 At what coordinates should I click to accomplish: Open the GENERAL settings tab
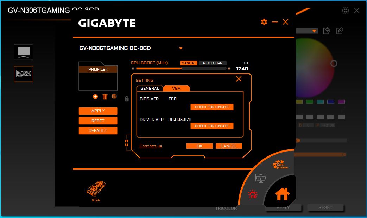(x=150, y=88)
